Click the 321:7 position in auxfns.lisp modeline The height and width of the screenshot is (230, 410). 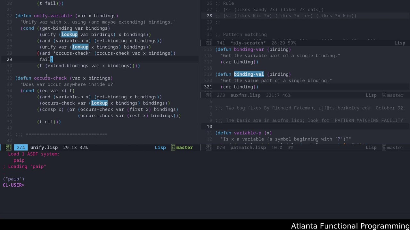[x=273, y=95]
